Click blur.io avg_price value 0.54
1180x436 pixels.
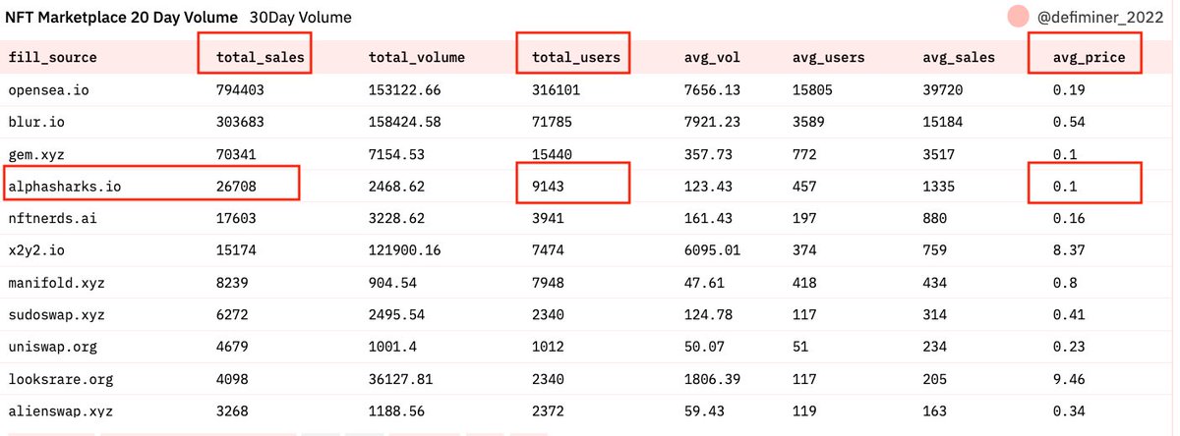point(1070,123)
